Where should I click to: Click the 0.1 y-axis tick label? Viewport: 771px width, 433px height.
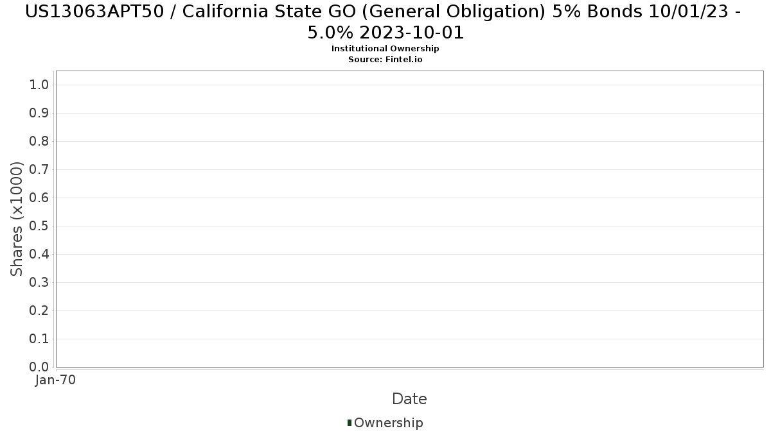(x=39, y=339)
